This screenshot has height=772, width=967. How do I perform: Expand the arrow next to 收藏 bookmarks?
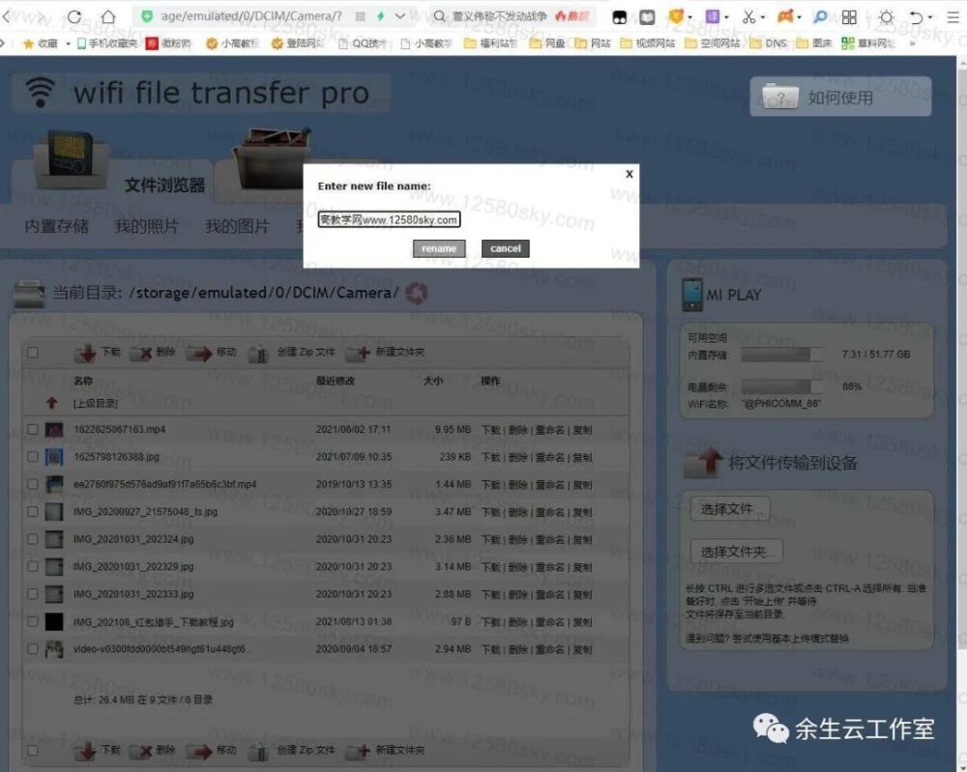(68, 43)
